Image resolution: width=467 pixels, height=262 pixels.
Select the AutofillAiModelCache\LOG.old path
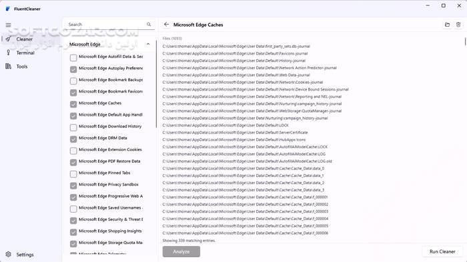(x=248, y=161)
